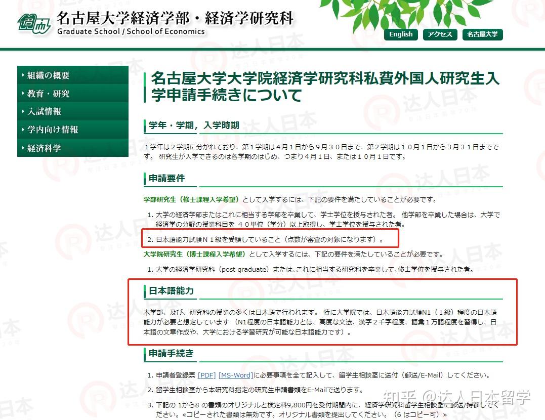Click the green text 大学院研究生（博士課程入学希望）
Viewport: 545px width, 420px height.
pos(195,254)
